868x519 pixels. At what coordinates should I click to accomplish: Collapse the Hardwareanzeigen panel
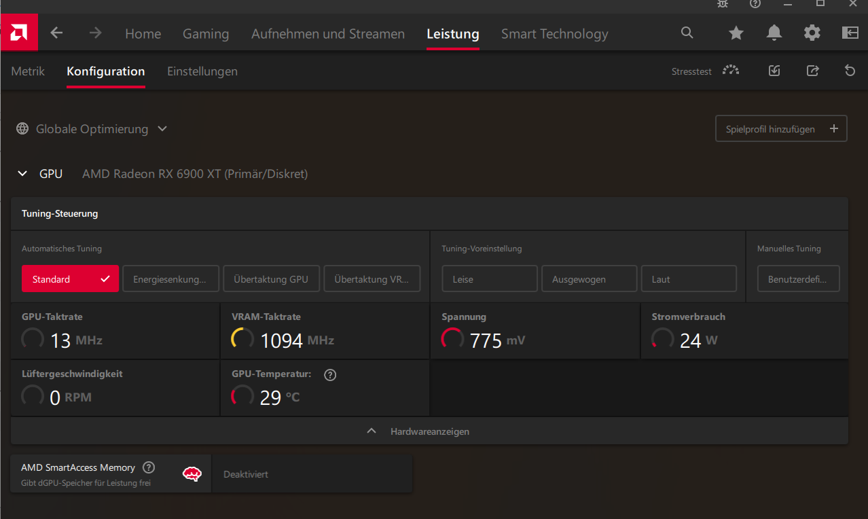coord(429,431)
